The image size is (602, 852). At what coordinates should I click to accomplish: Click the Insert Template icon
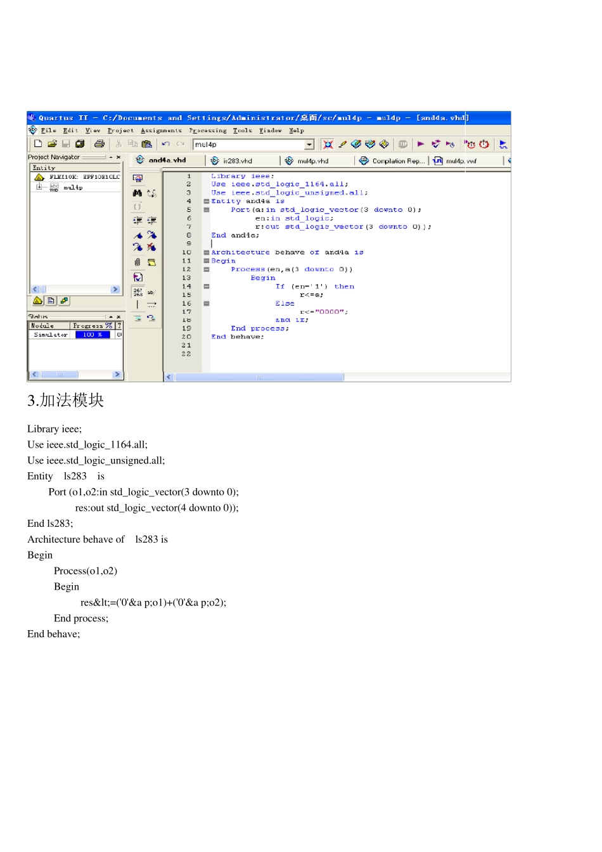151,262
